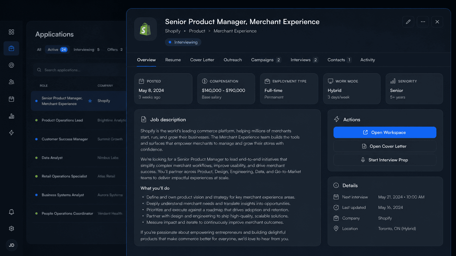Click the Work Mode monitor icon
Image resolution: width=456 pixels, height=256 pixels.
(331, 81)
